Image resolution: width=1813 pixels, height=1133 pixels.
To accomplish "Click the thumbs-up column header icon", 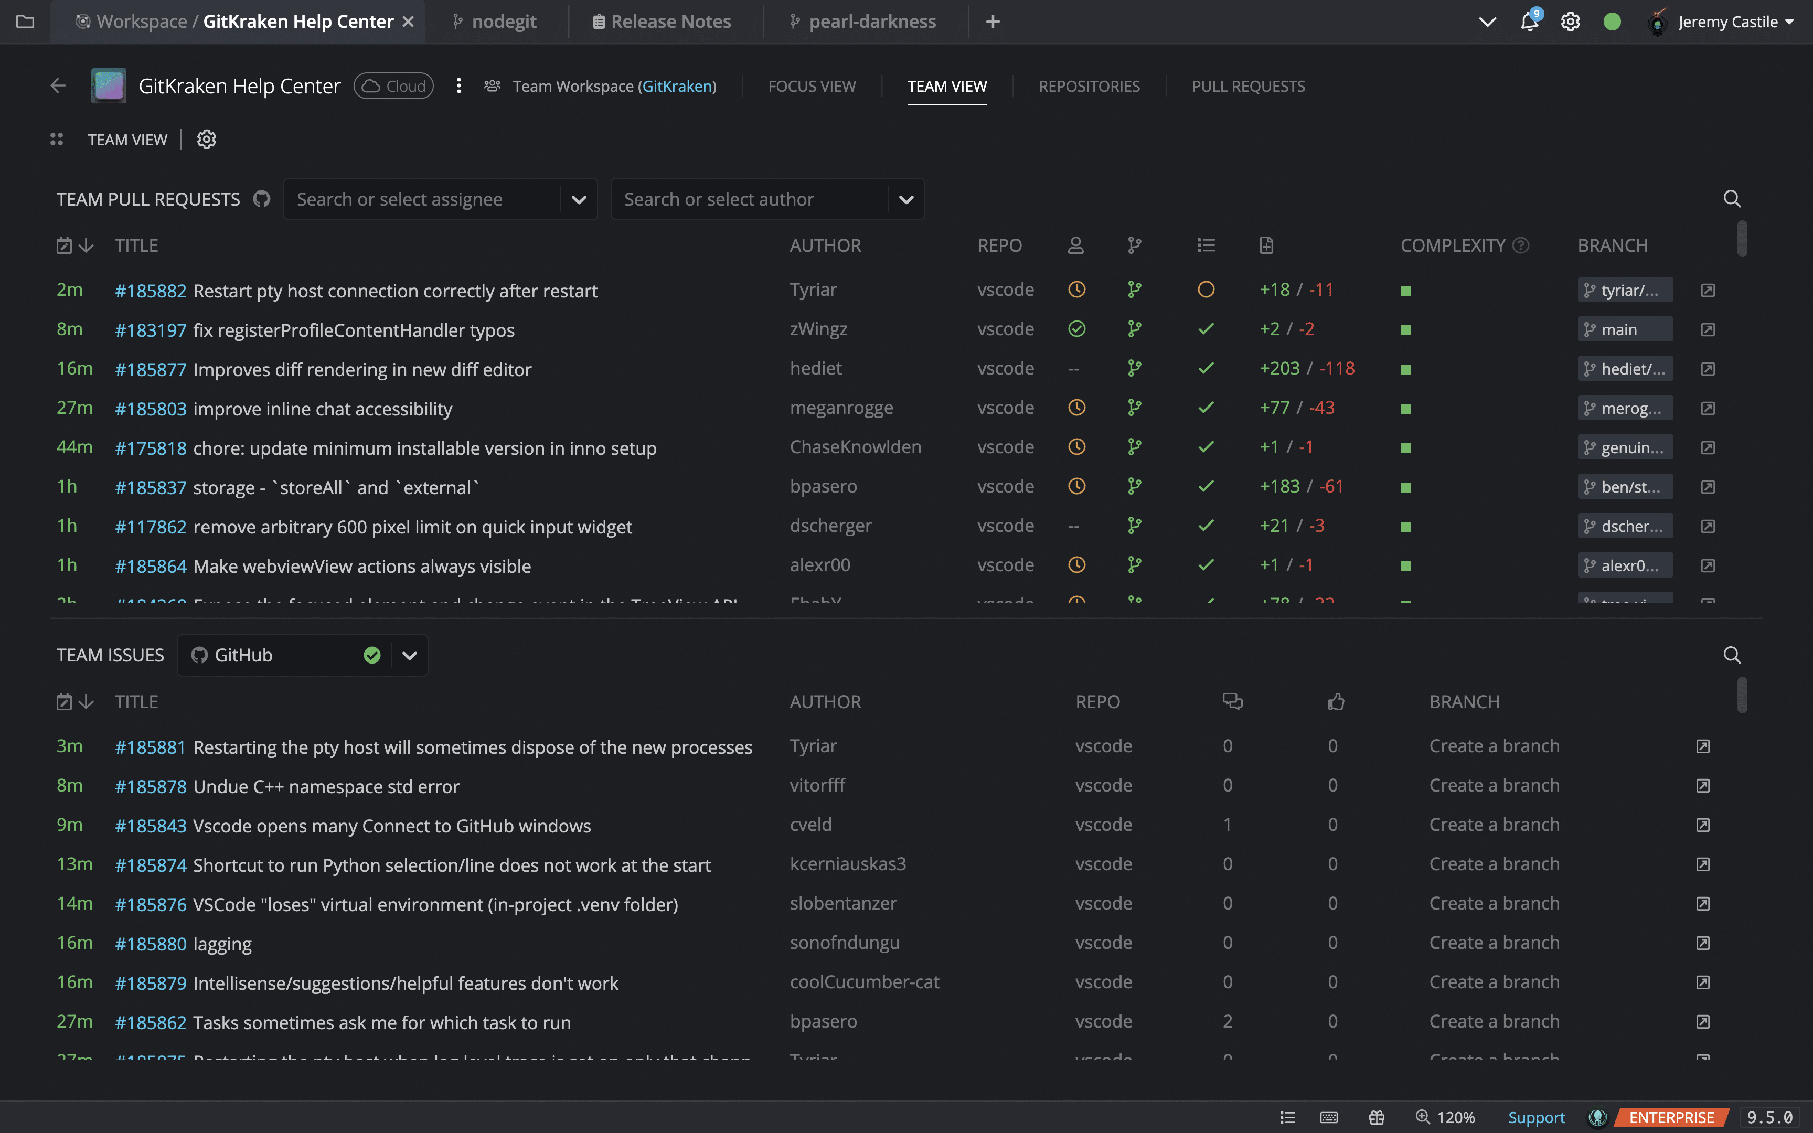I will point(1336,702).
